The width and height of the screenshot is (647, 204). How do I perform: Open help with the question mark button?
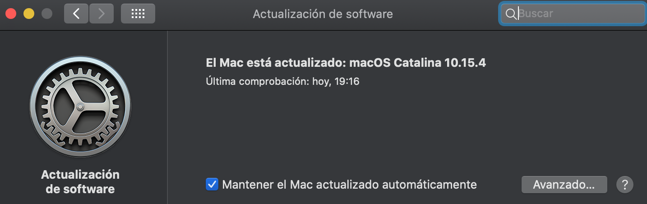[625, 185]
